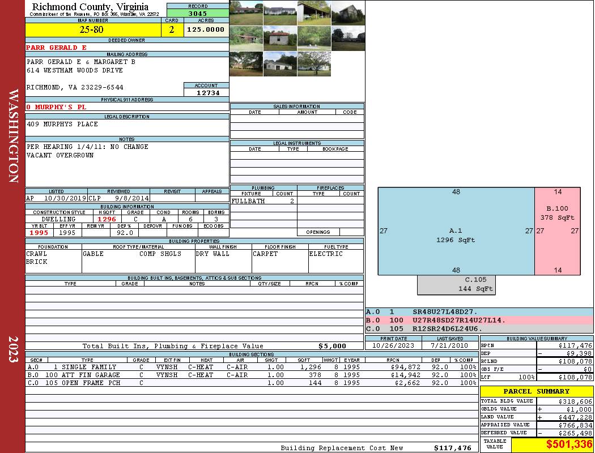The height and width of the screenshot is (453, 595).
Task: Click the DEP value $9,398
Action: [579, 353]
